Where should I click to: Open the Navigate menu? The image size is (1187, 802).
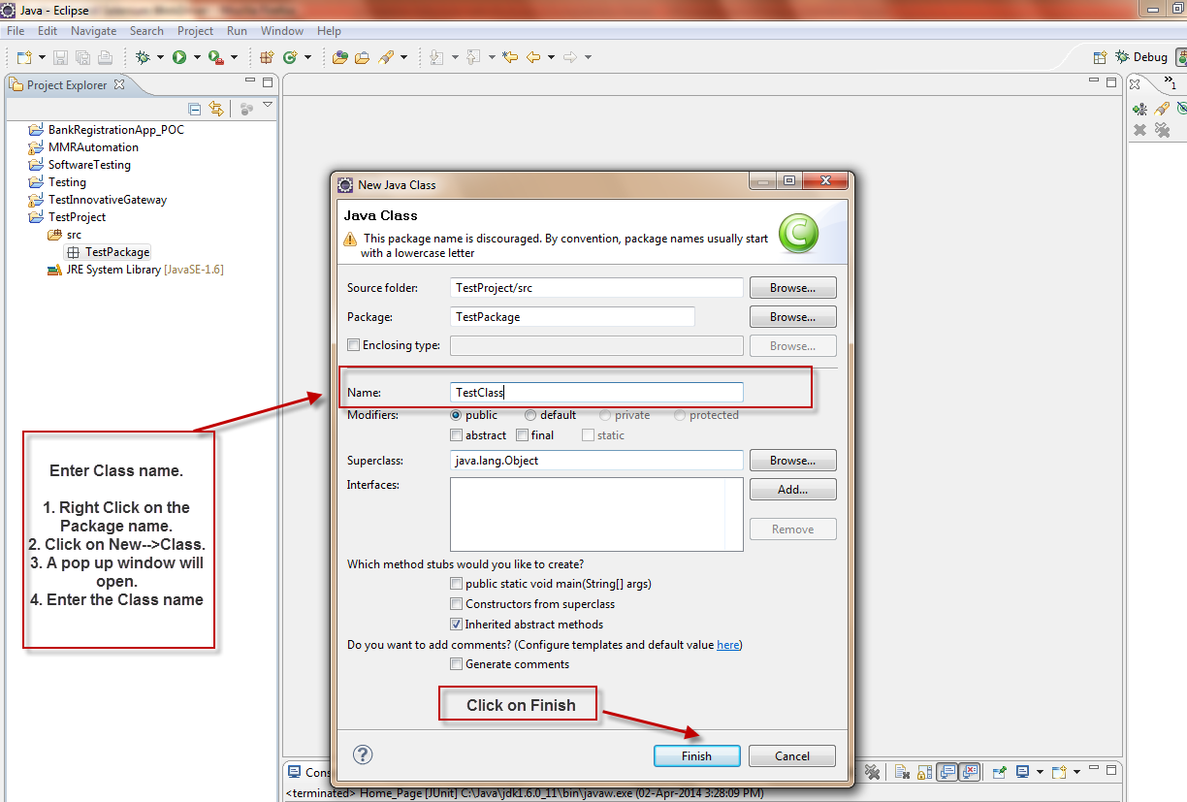(93, 31)
